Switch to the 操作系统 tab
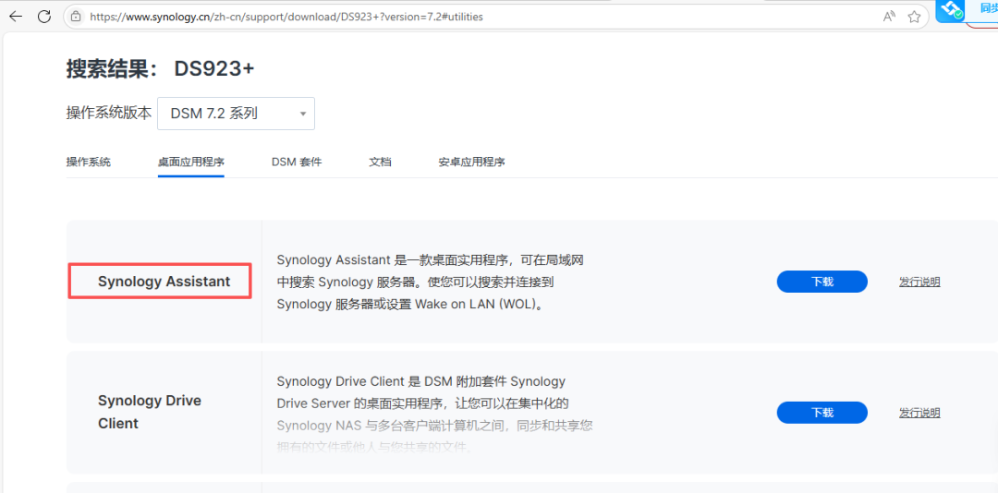 [88, 162]
